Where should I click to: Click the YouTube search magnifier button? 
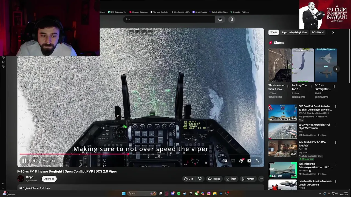pyautogui.click(x=220, y=19)
